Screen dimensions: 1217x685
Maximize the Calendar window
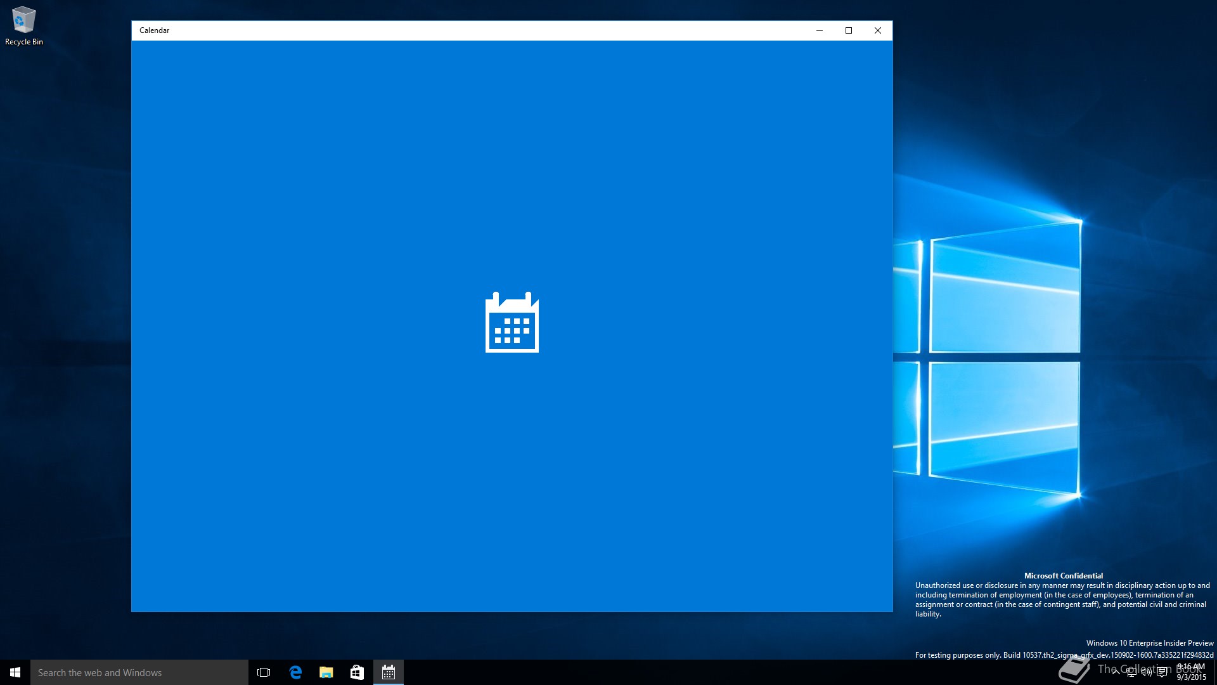tap(849, 30)
